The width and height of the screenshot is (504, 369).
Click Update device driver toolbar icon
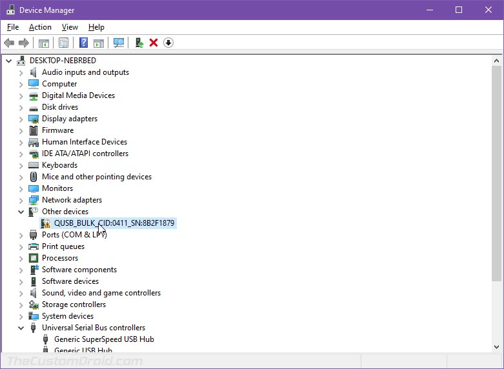[x=139, y=43]
